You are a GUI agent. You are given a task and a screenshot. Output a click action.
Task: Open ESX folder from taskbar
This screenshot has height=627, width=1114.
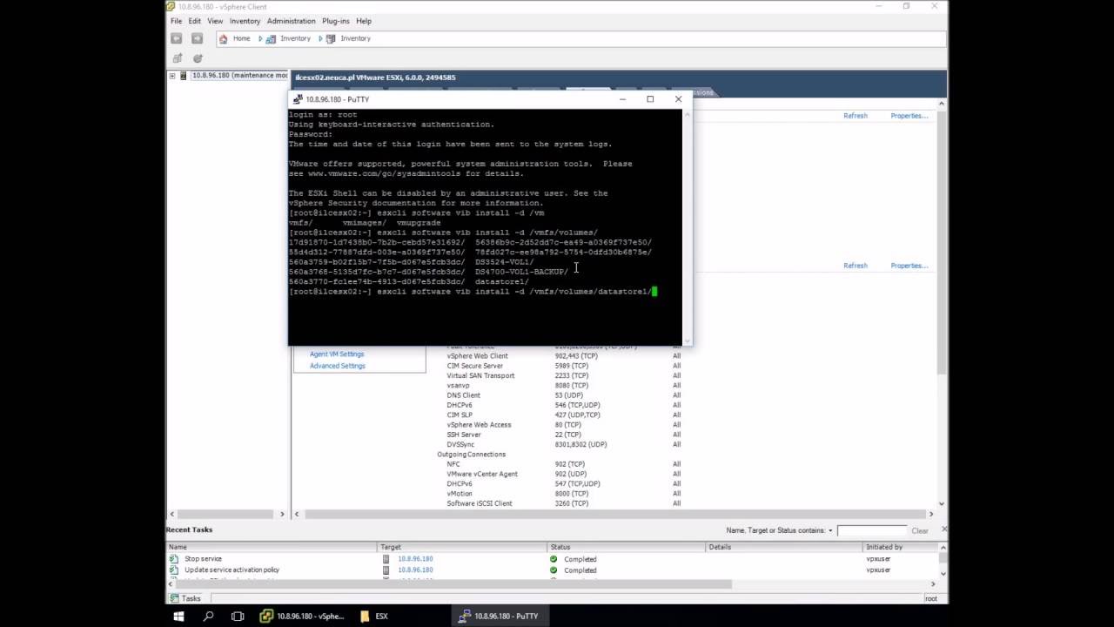tap(374, 616)
